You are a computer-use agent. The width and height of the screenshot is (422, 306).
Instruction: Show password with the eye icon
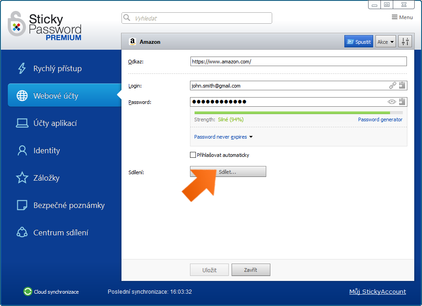pos(391,102)
